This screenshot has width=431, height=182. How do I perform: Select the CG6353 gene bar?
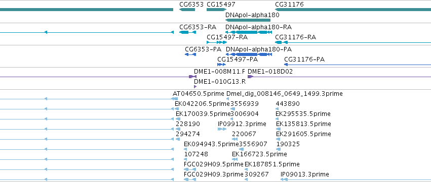point(187,10)
